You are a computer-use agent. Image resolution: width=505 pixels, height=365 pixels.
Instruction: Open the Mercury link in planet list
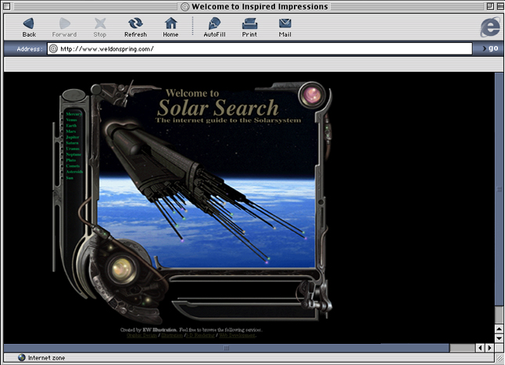pyautogui.click(x=74, y=114)
